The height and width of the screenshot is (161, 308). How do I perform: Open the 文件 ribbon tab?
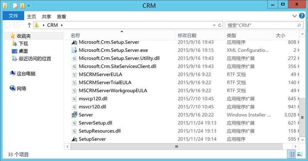(x=13, y=16)
